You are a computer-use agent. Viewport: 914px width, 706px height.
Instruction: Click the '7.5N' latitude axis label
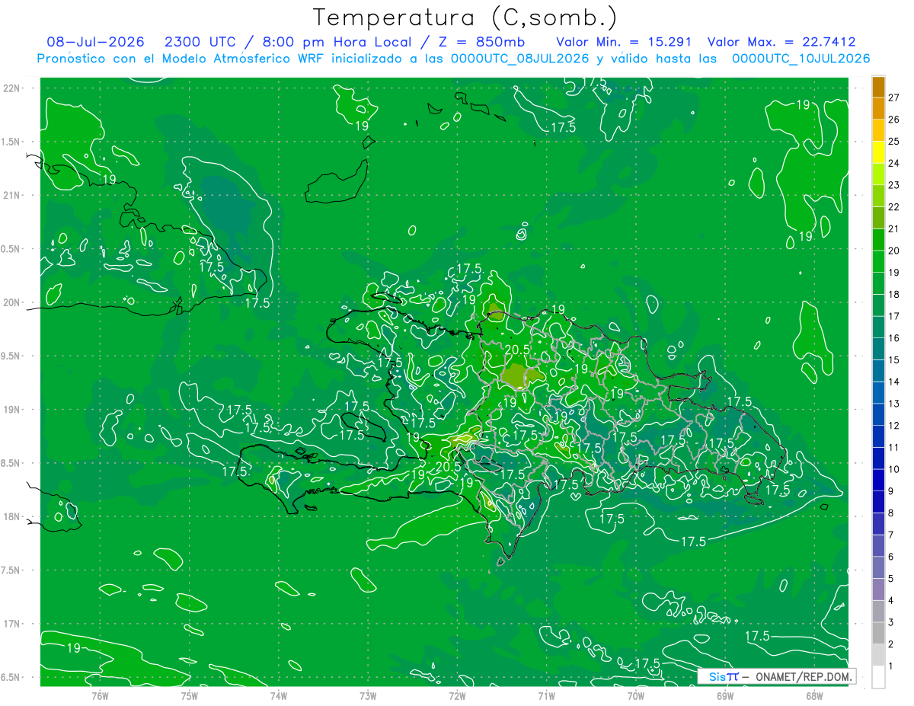(x=11, y=570)
